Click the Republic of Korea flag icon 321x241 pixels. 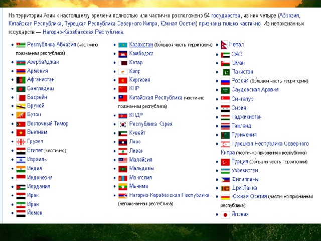123,124
